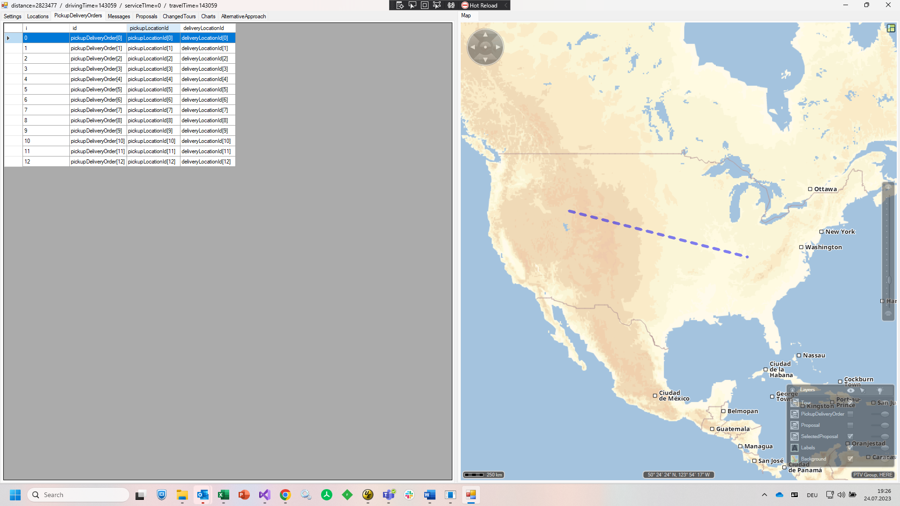Switch to the Proposals tab
Image resolution: width=900 pixels, height=506 pixels.
click(146, 16)
